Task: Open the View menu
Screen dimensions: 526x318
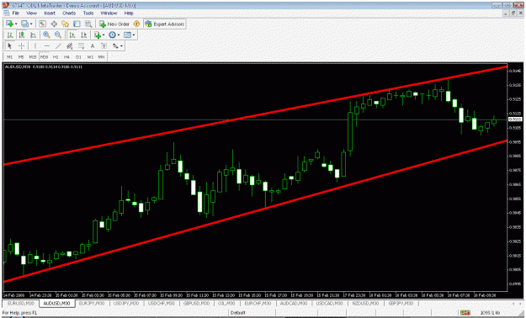Action: click(x=31, y=13)
